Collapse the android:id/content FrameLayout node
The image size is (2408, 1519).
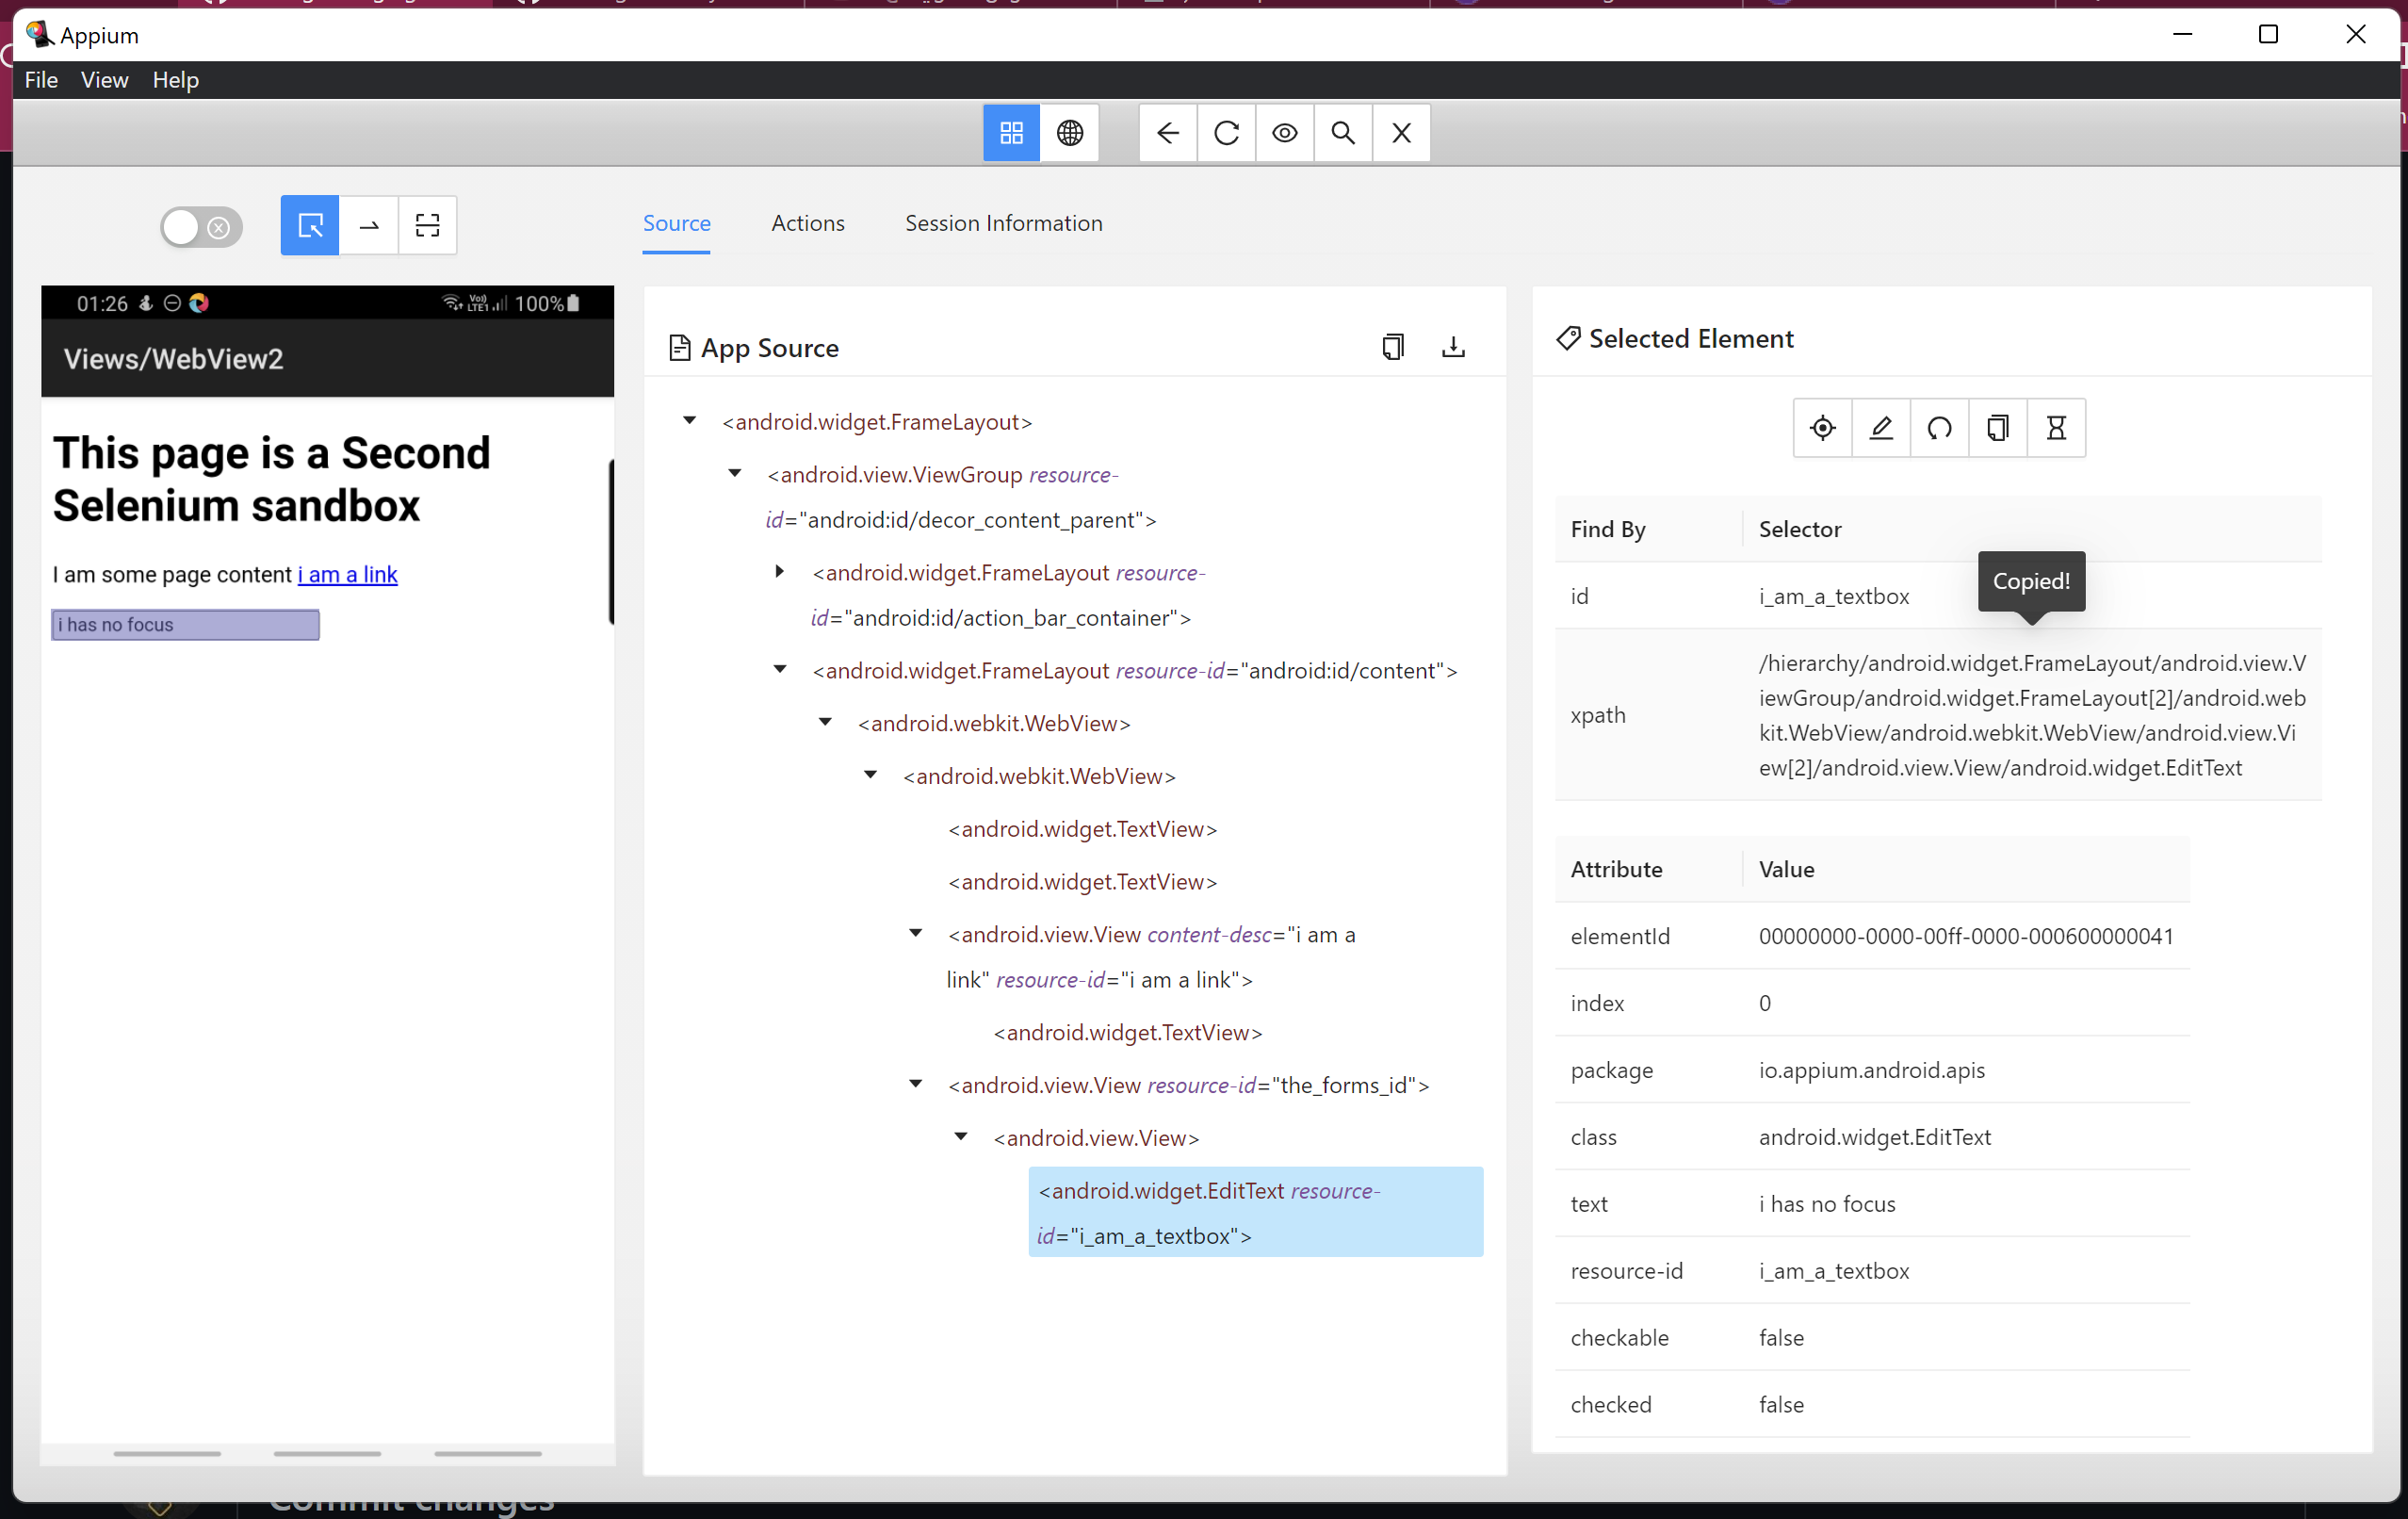tap(780, 669)
